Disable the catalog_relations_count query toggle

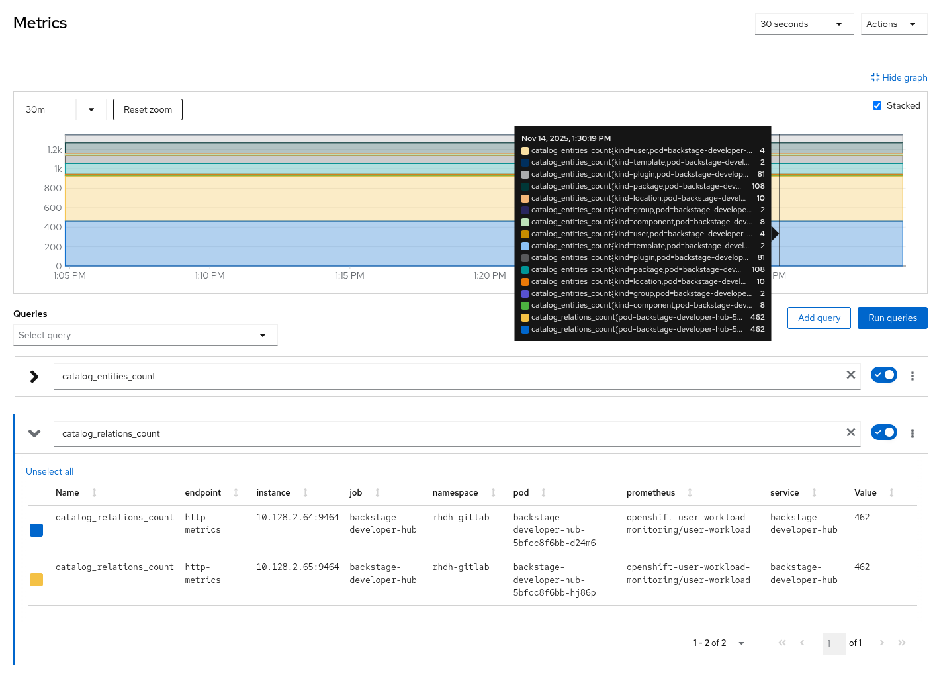[x=883, y=432]
